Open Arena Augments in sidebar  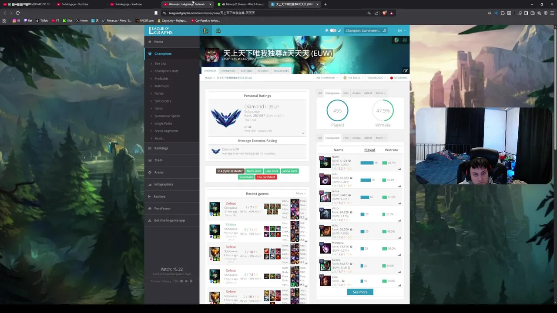(166, 131)
